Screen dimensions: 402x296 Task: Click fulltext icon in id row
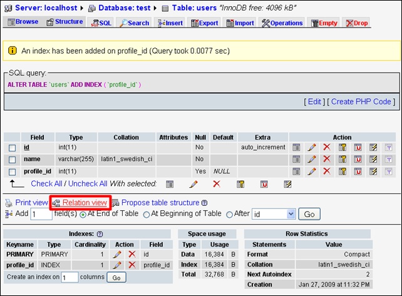point(389,148)
